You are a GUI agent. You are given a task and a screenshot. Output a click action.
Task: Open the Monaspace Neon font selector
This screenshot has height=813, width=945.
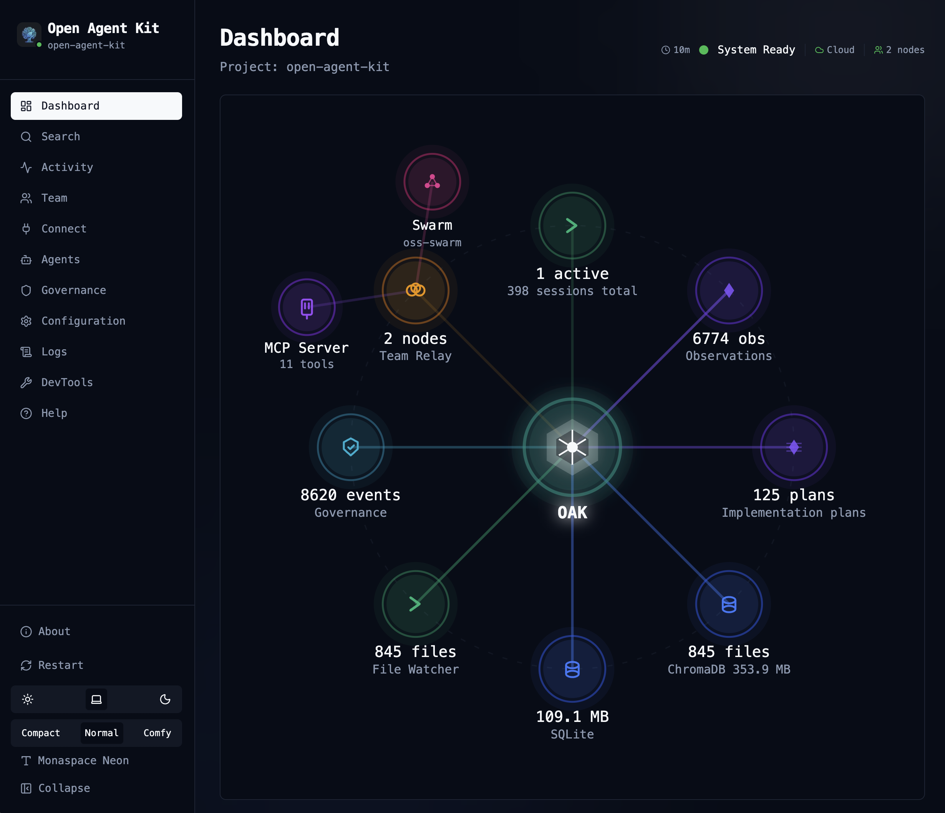tap(83, 760)
